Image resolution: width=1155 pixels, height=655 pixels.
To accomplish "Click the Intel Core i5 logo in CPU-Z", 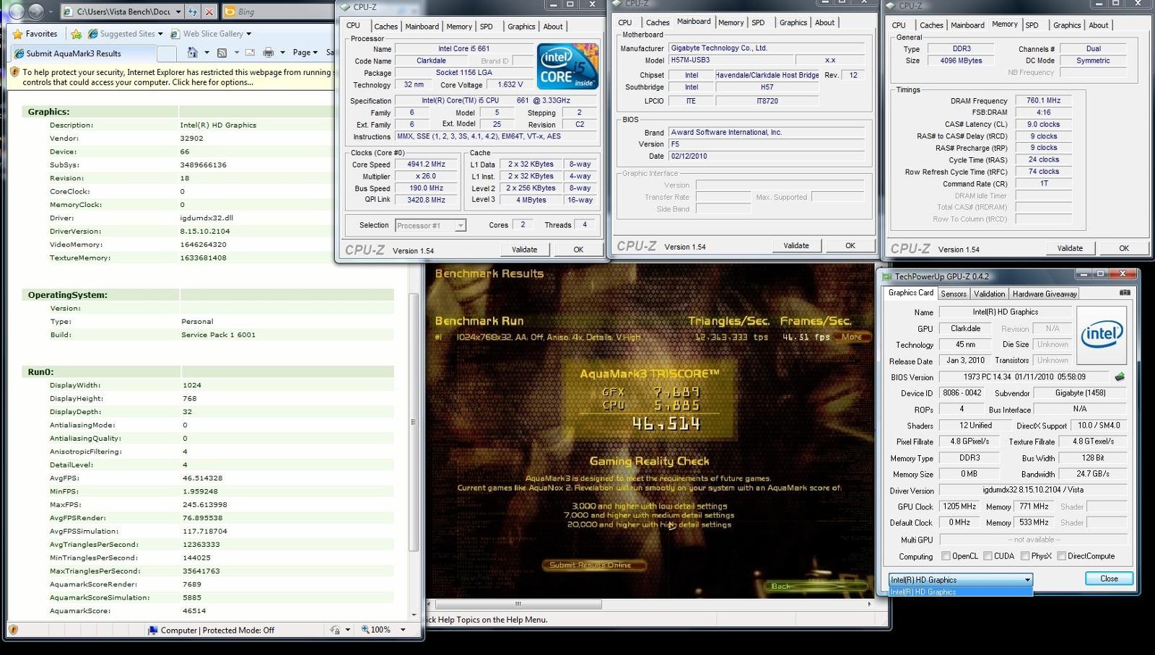I will coord(567,66).
